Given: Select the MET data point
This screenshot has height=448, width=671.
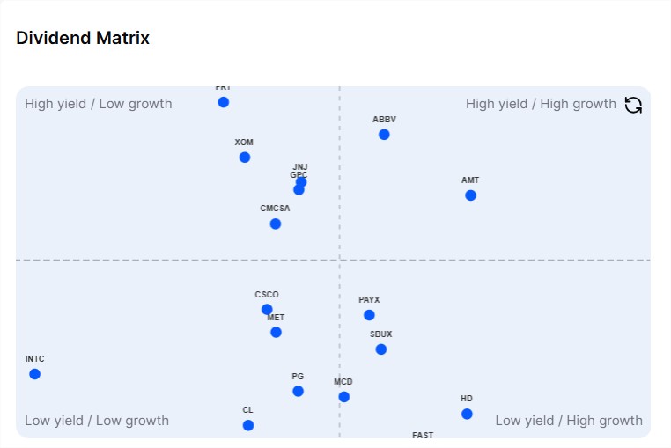Looking at the screenshot, I should pos(276,332).
